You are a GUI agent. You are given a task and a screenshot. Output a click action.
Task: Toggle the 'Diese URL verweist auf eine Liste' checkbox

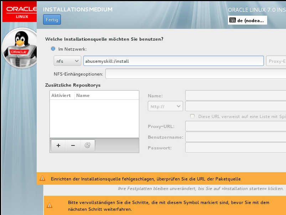click(x=192, y=116)
